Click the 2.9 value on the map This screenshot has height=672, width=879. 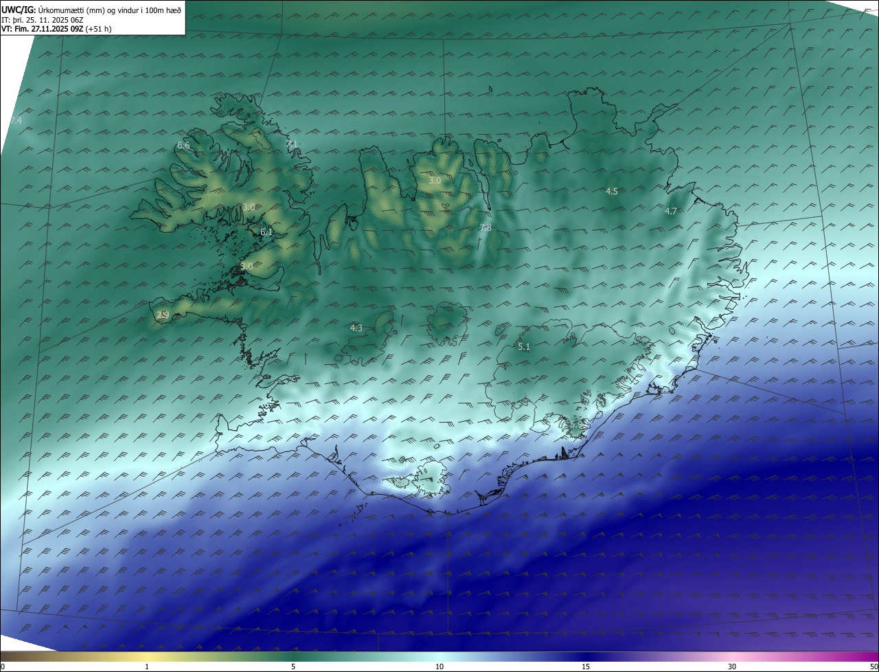point(163,315)
